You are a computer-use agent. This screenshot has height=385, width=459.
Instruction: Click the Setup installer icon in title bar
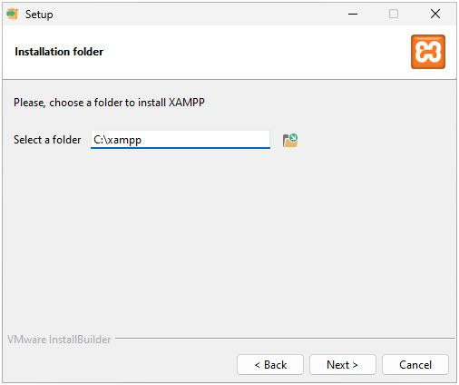[13, 14]
